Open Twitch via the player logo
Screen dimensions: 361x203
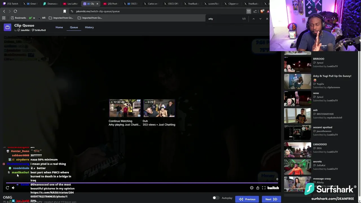[x=273, y=188]
